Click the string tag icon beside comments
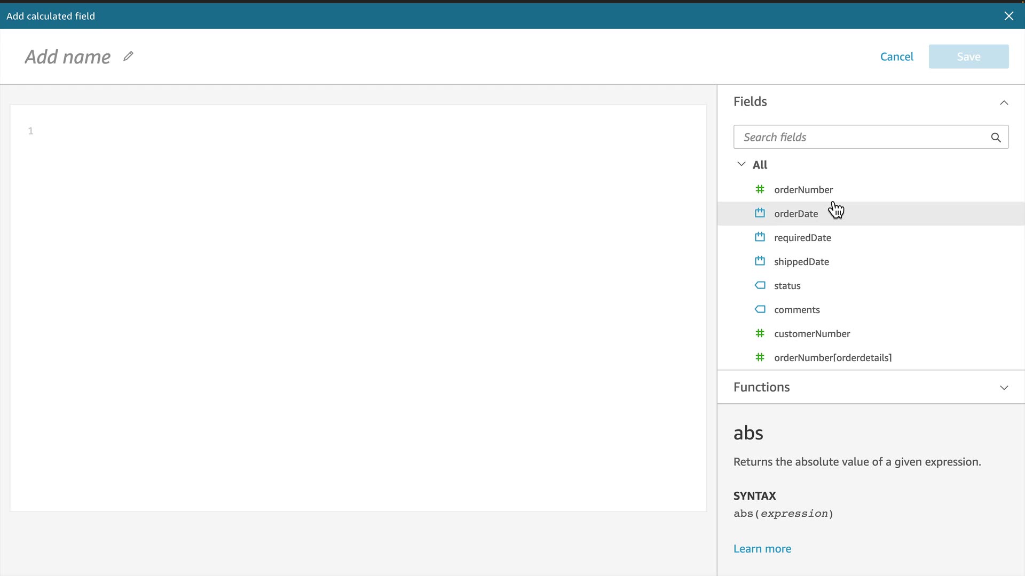The width and height of the screenshot is (1025, 576). pyautogui.click(x=760, y=309)
